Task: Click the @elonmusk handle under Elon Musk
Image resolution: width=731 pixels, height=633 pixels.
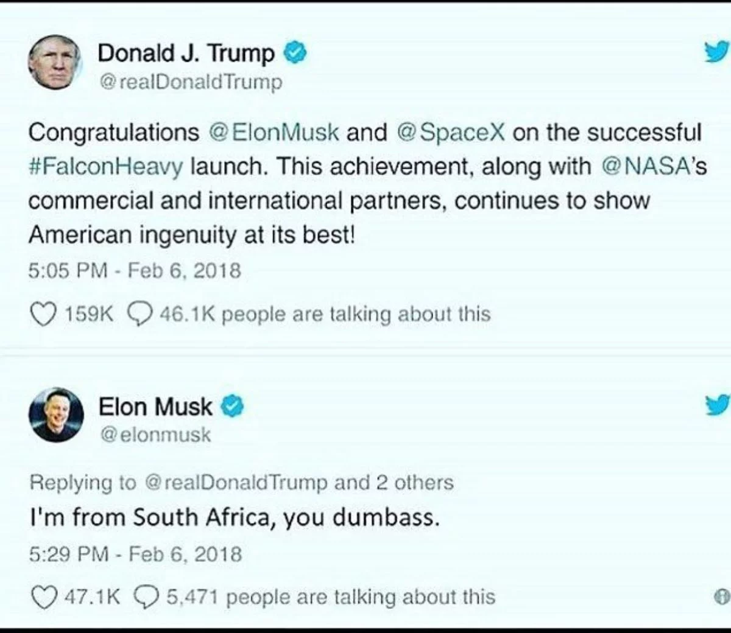Action: click(155, 435)
